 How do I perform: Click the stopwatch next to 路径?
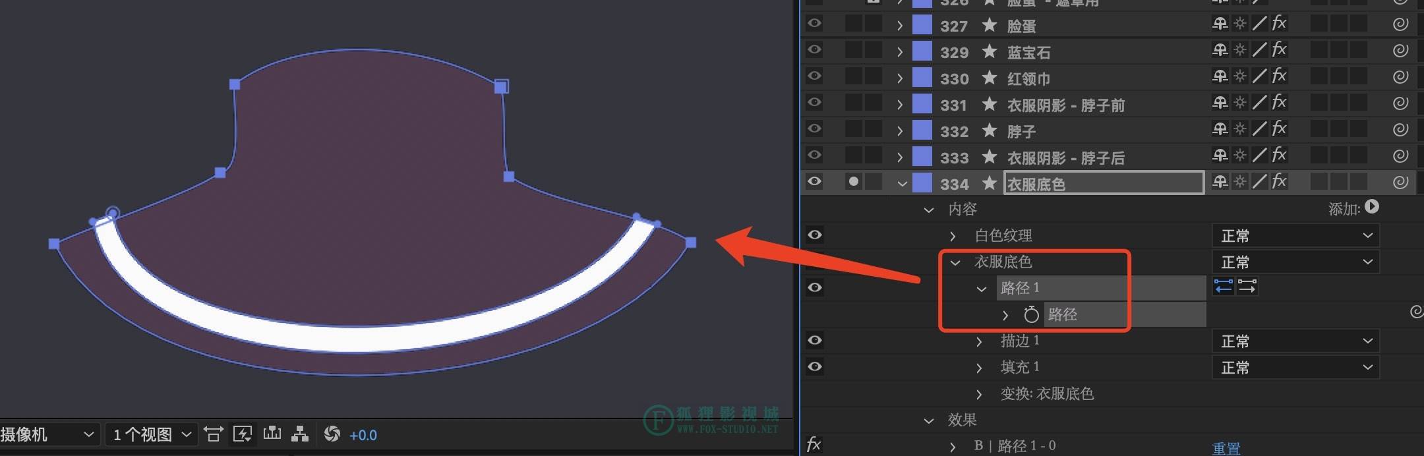coord(1031,314)
